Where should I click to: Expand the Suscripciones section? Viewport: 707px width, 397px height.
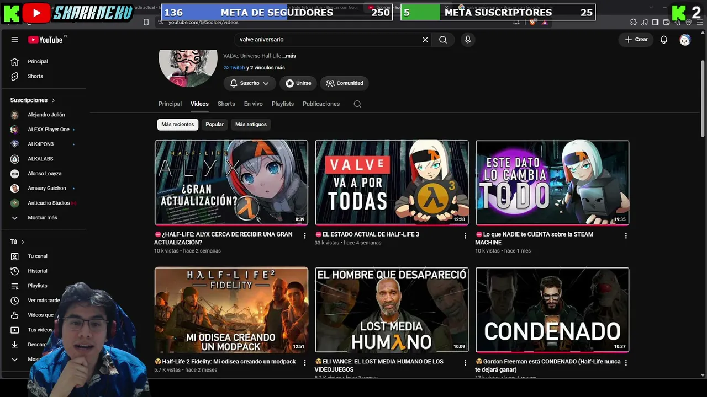(x=33, y=100)
